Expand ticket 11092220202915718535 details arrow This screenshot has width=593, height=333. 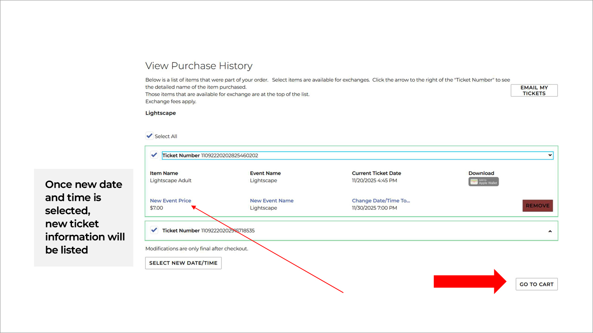coord(550,231)
